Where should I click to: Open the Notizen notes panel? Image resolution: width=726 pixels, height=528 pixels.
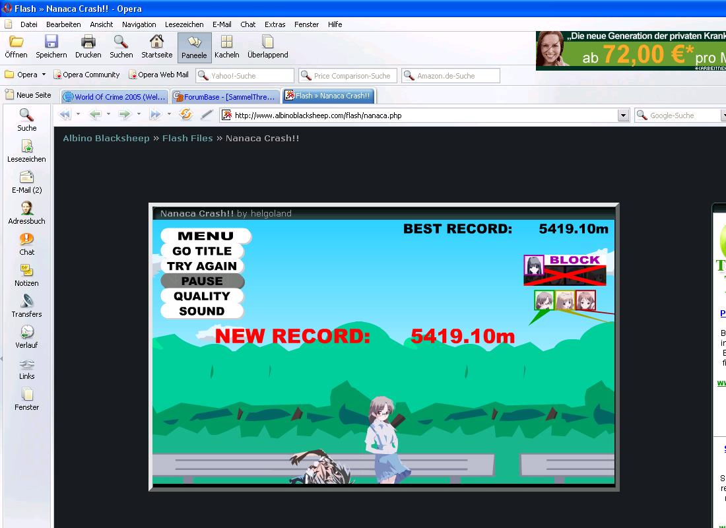pos(26,275)
